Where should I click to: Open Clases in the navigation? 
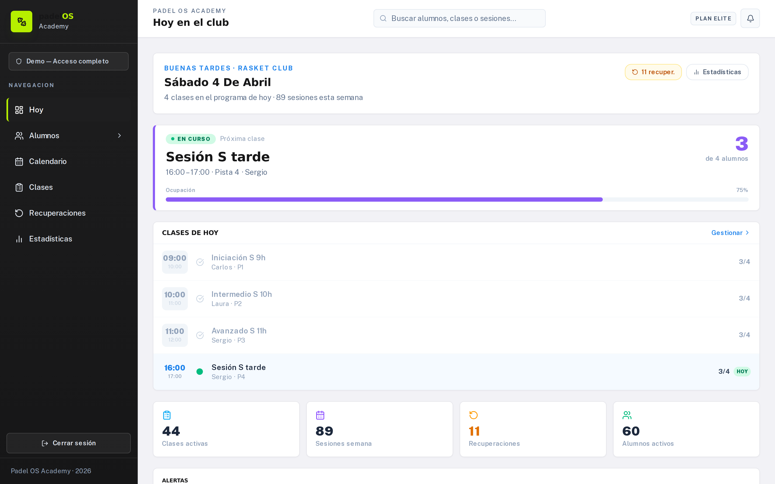(x=69, y=187)
